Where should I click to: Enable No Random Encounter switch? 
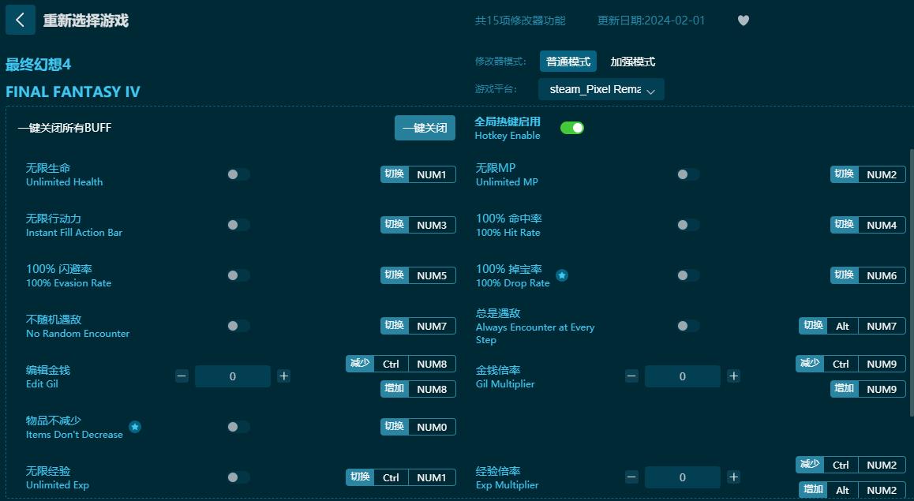tap(238, 326)
